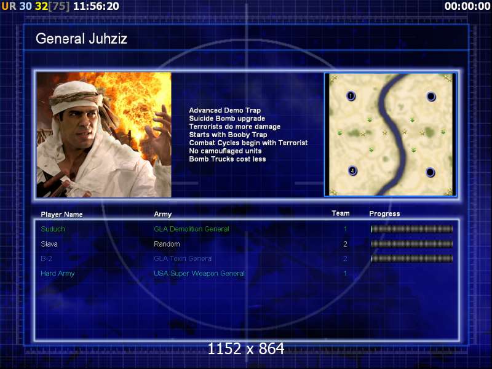Select player name 'Hard Army'
Viewport: 492px width, 369px height.
58,274
